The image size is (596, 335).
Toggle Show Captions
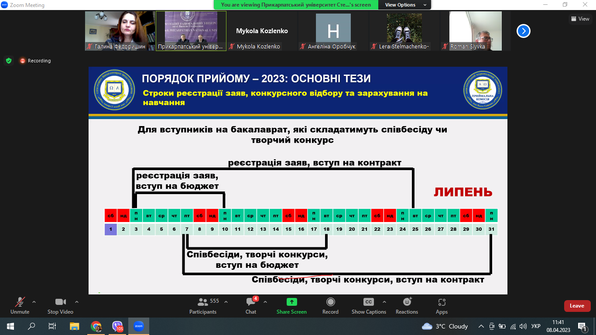369,302
